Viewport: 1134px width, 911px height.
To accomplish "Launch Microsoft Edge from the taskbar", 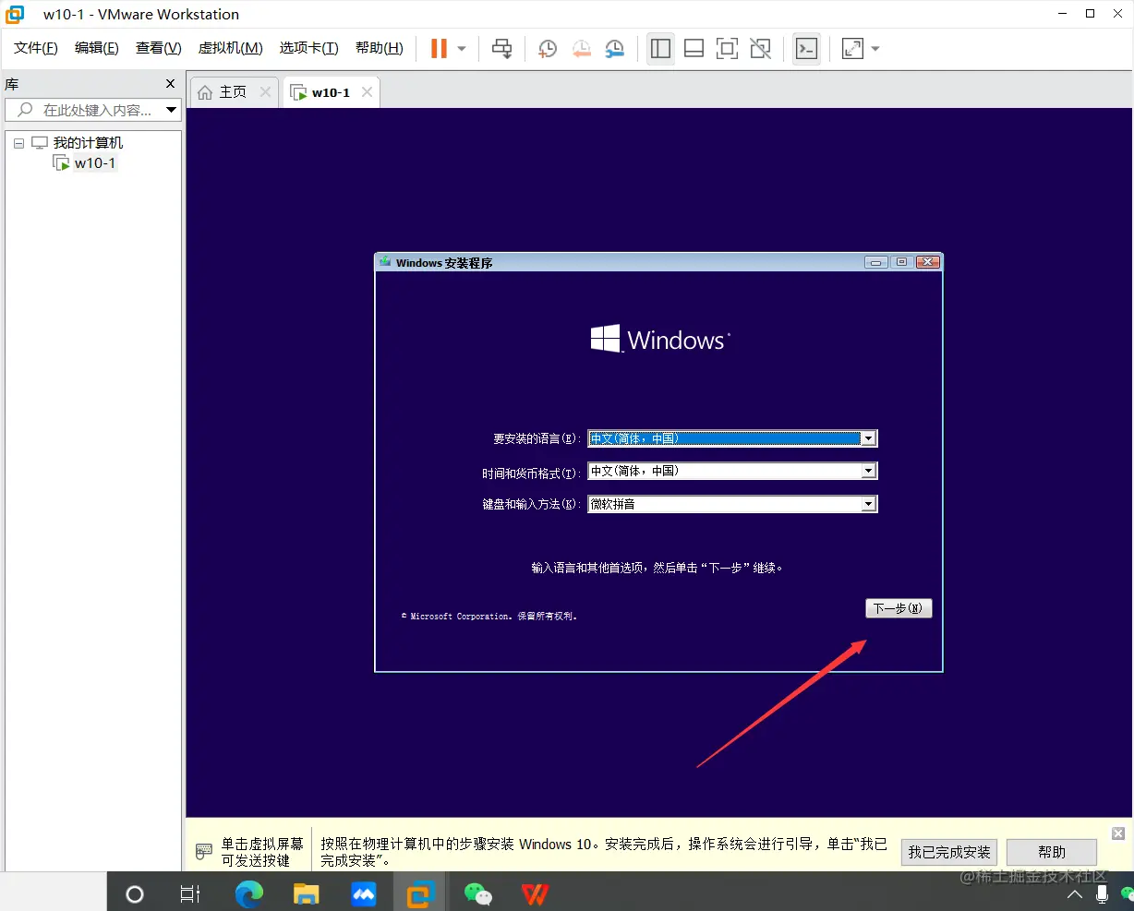I will coord(249,893).
